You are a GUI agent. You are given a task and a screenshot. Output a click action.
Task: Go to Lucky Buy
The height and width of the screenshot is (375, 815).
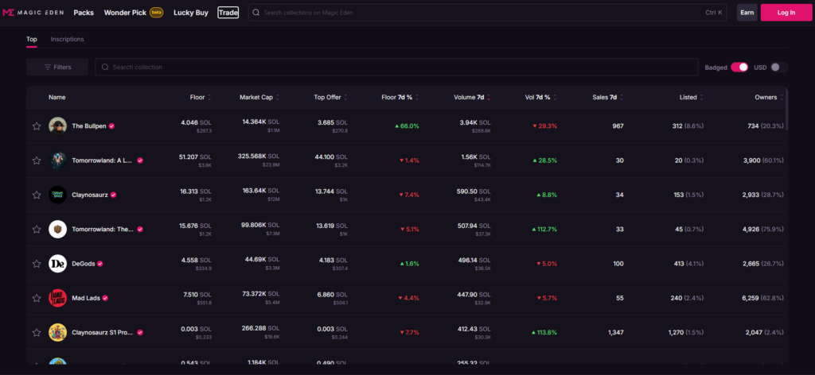(x=191, y=13)
